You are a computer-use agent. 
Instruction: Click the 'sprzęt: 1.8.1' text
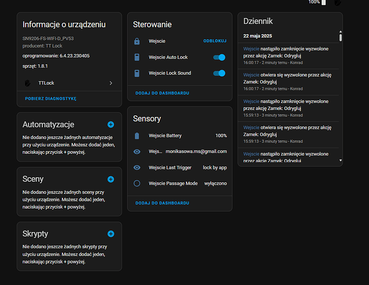point(35,66)
